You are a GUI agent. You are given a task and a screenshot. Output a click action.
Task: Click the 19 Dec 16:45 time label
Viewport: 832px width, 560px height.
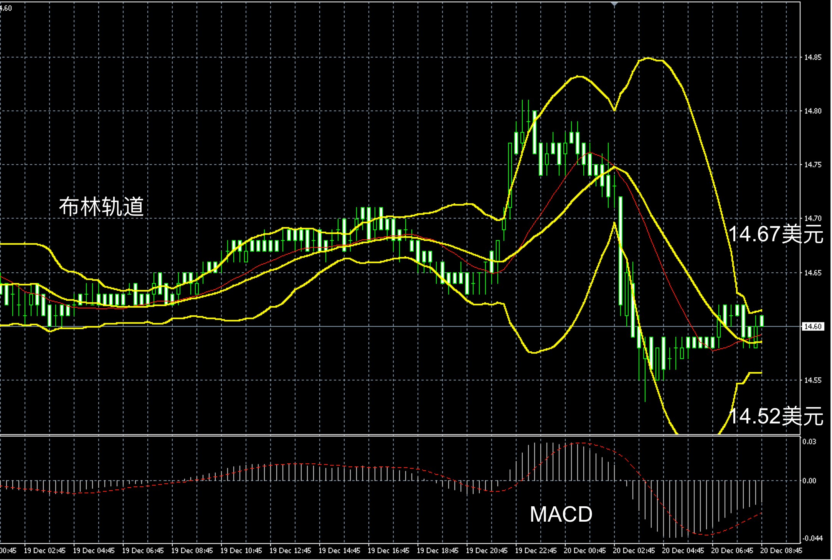[x=388, y=551]
